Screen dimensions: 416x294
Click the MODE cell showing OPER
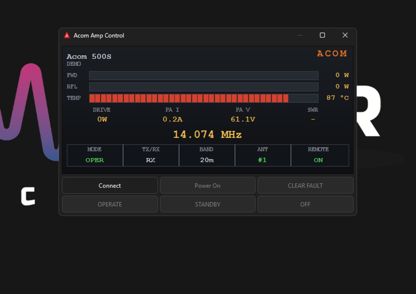95,155
